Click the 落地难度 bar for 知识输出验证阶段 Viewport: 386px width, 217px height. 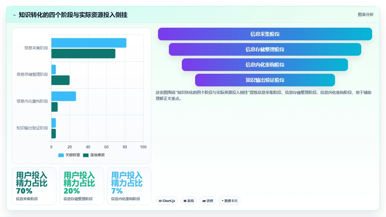[x=53, y=134]
